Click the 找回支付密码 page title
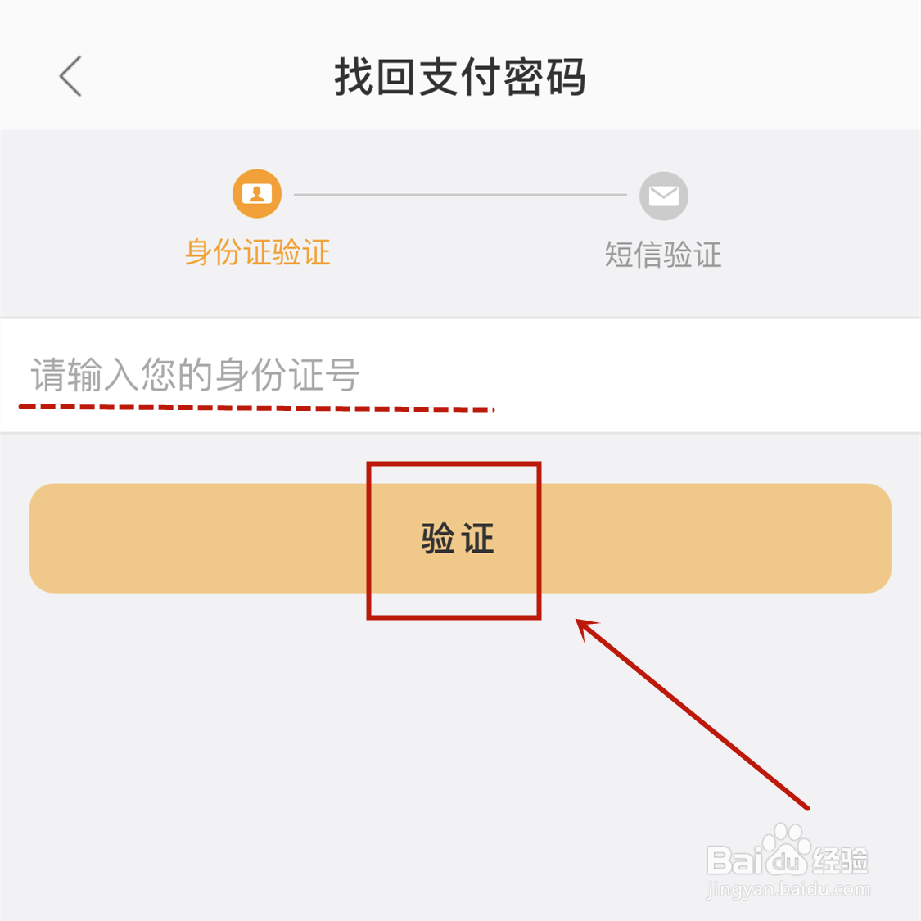Viewport: 921px width, 921px height. pyautogui.click(x=460, y=76)
